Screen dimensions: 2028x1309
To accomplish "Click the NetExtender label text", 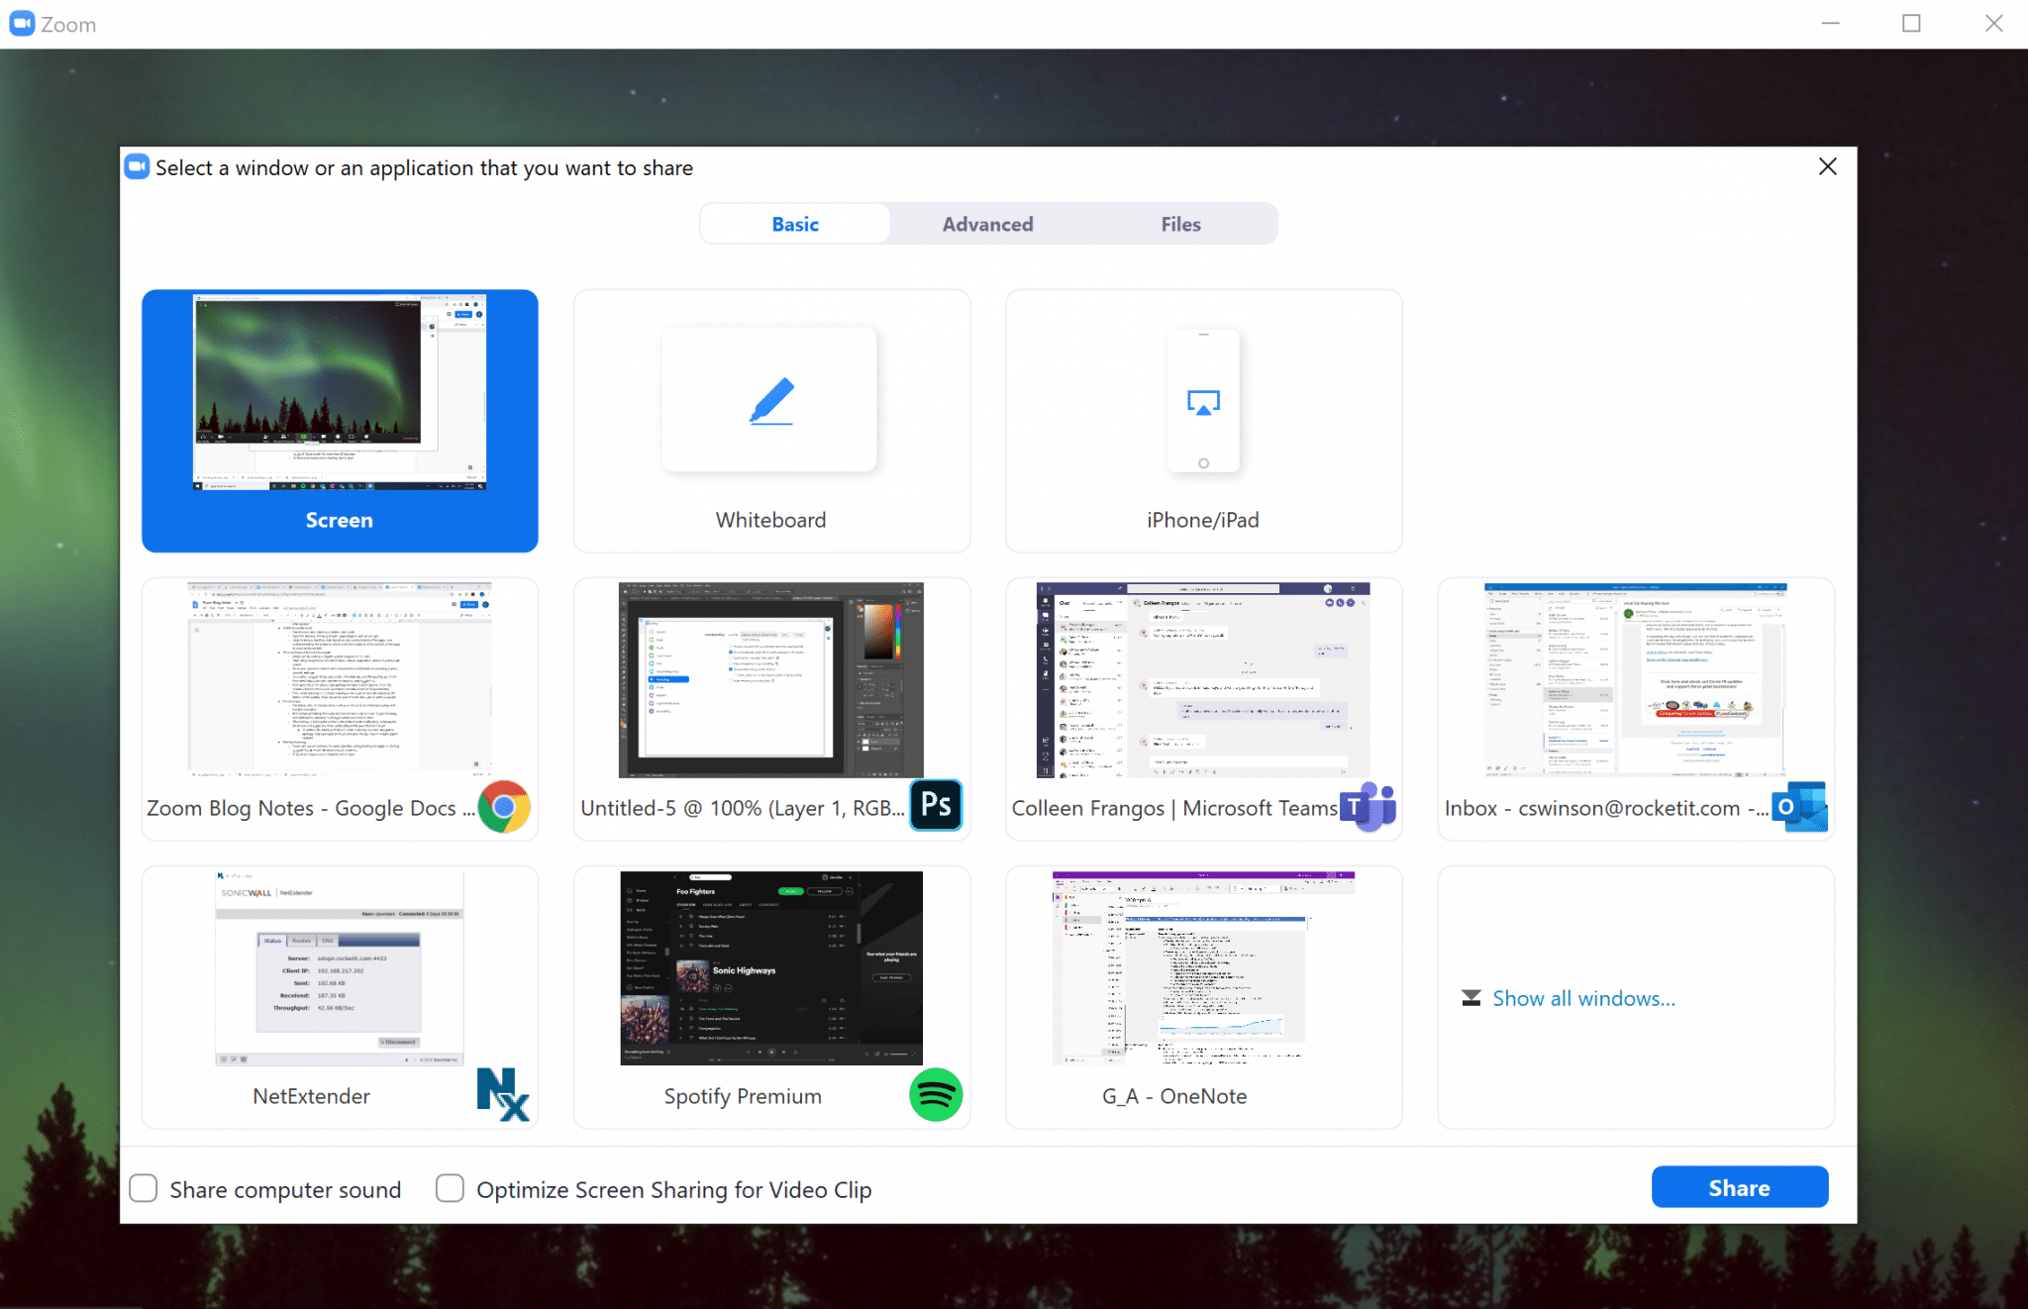I will [311, 1096].
